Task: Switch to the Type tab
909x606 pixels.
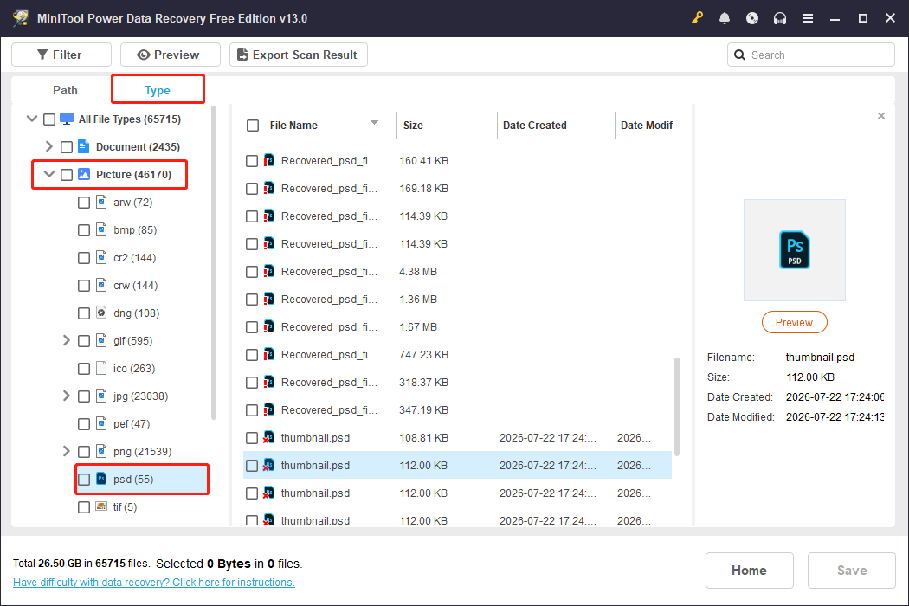Action: [x=158, y=90]
